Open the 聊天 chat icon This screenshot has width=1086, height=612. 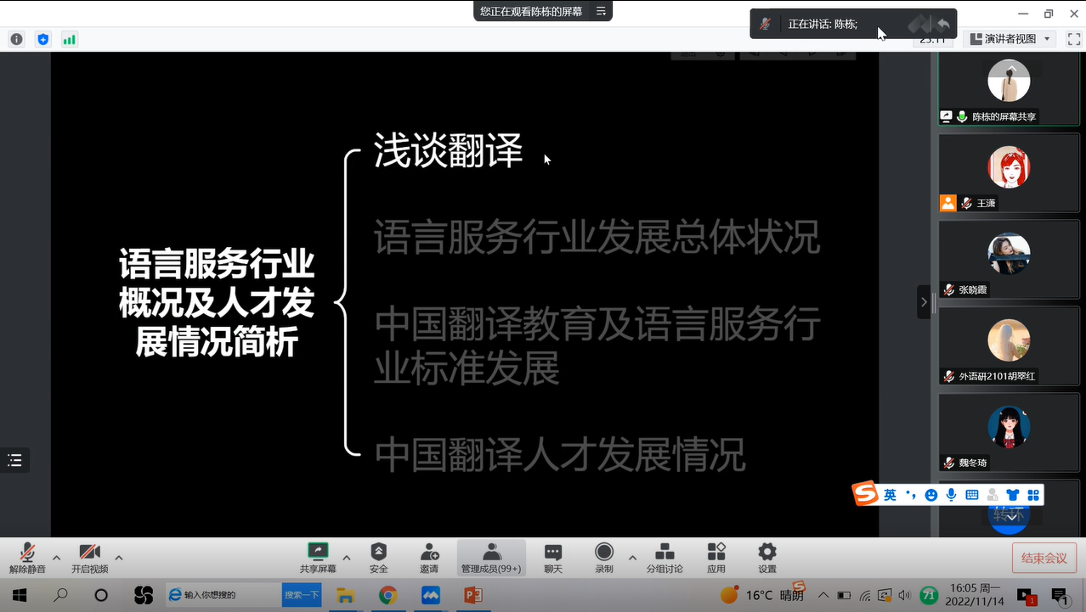click(553, 558)
